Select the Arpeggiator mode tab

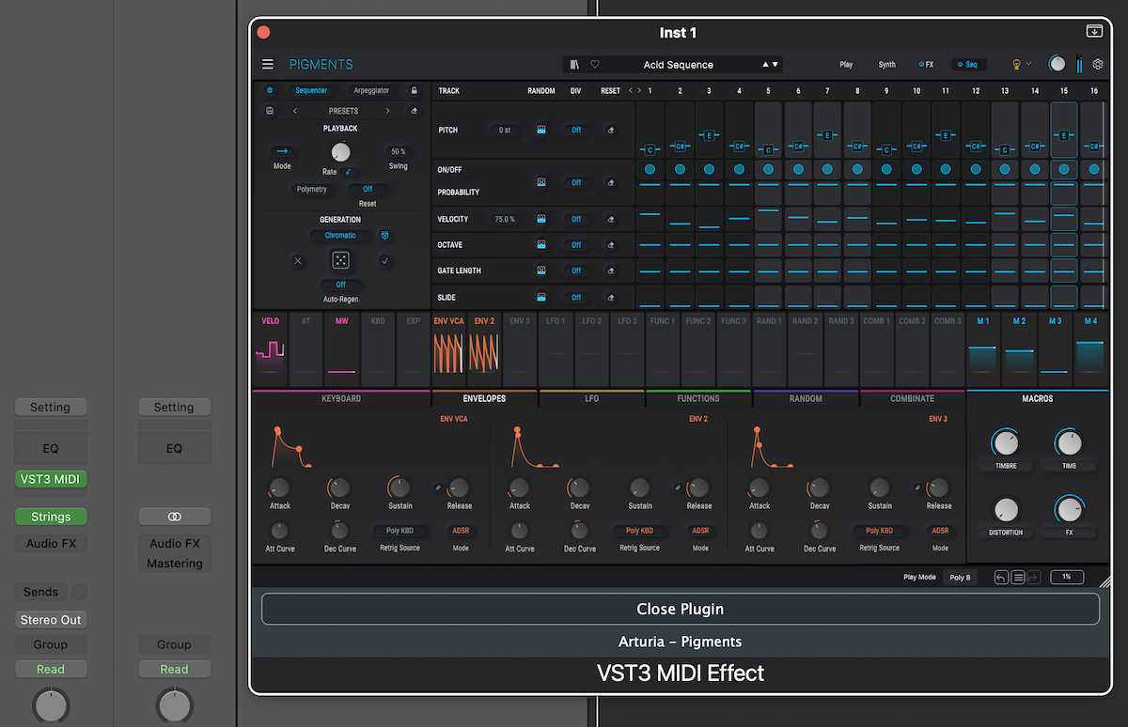371,90
